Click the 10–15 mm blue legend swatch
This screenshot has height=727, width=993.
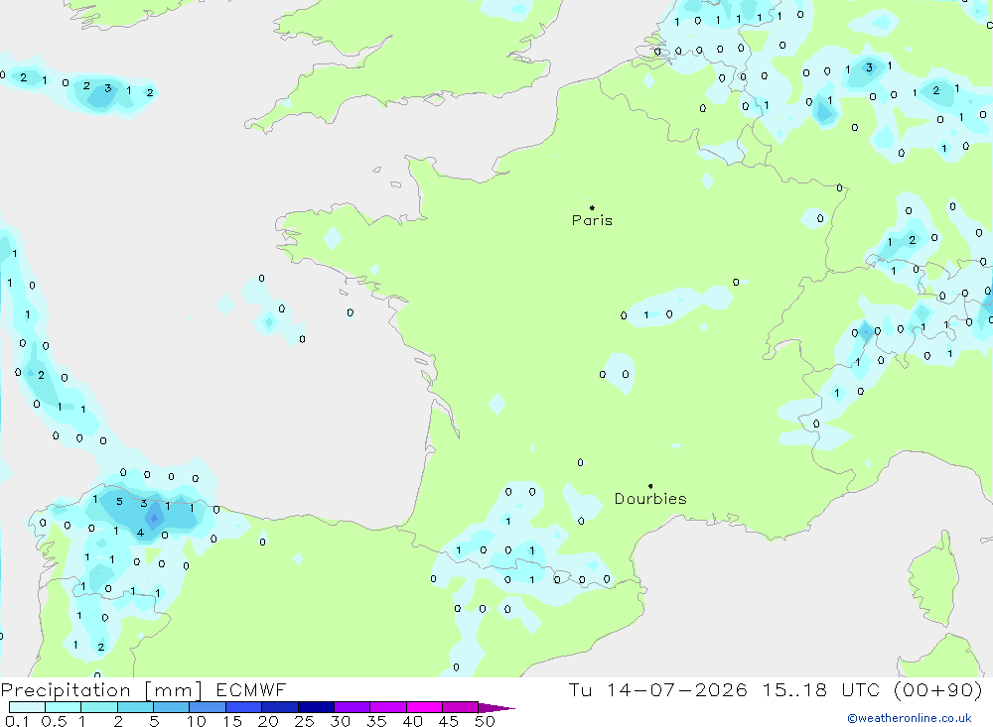208,707
